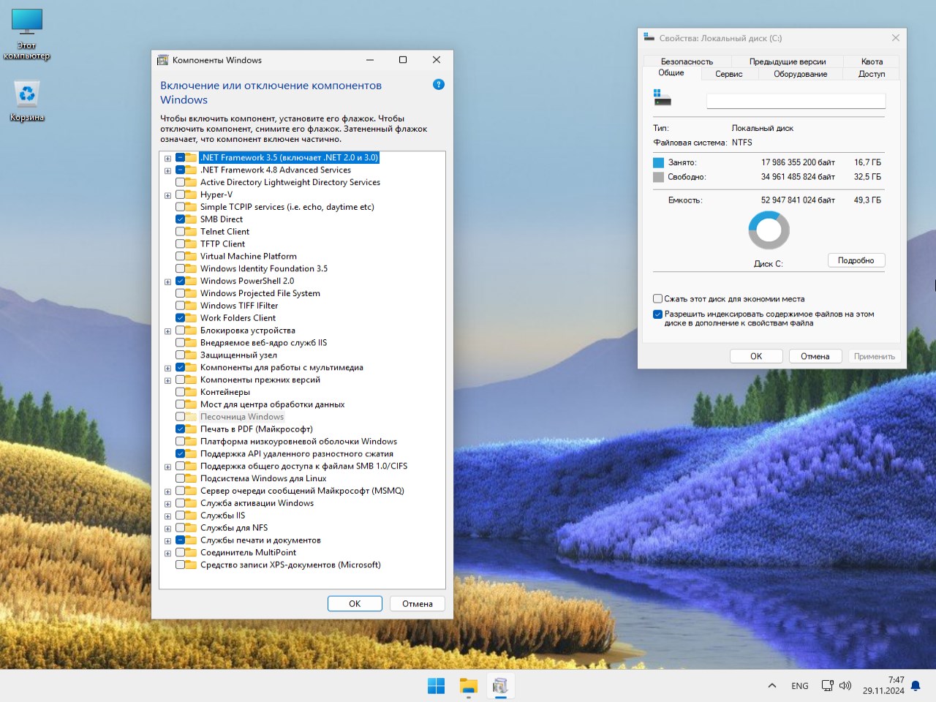Click the disk drive icon in Свойства window
The image size is (936, 702).
(663, 97)
